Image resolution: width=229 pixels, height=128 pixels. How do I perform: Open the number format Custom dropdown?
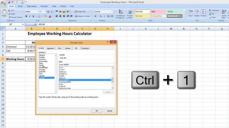tap(112, 12)
